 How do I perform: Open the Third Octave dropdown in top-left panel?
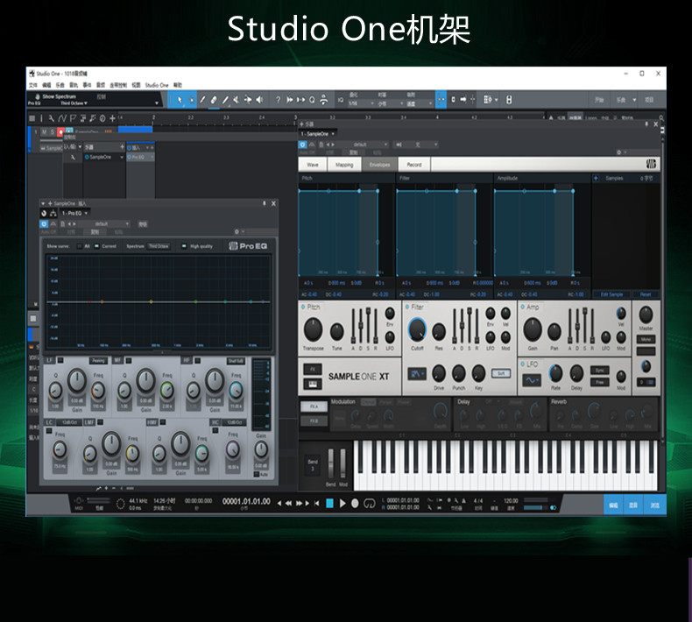click(x=74, y=102)
